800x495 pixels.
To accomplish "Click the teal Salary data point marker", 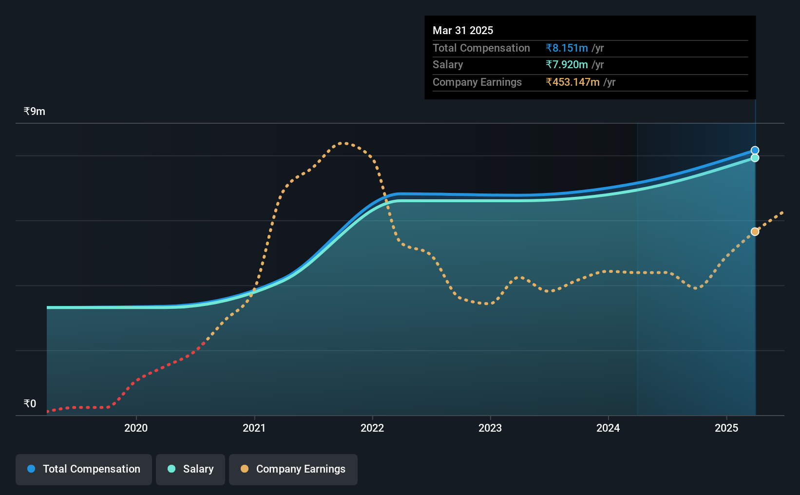I will [755, 158].
